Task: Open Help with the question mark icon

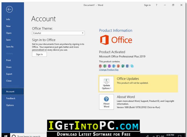Action: (156, 5)
